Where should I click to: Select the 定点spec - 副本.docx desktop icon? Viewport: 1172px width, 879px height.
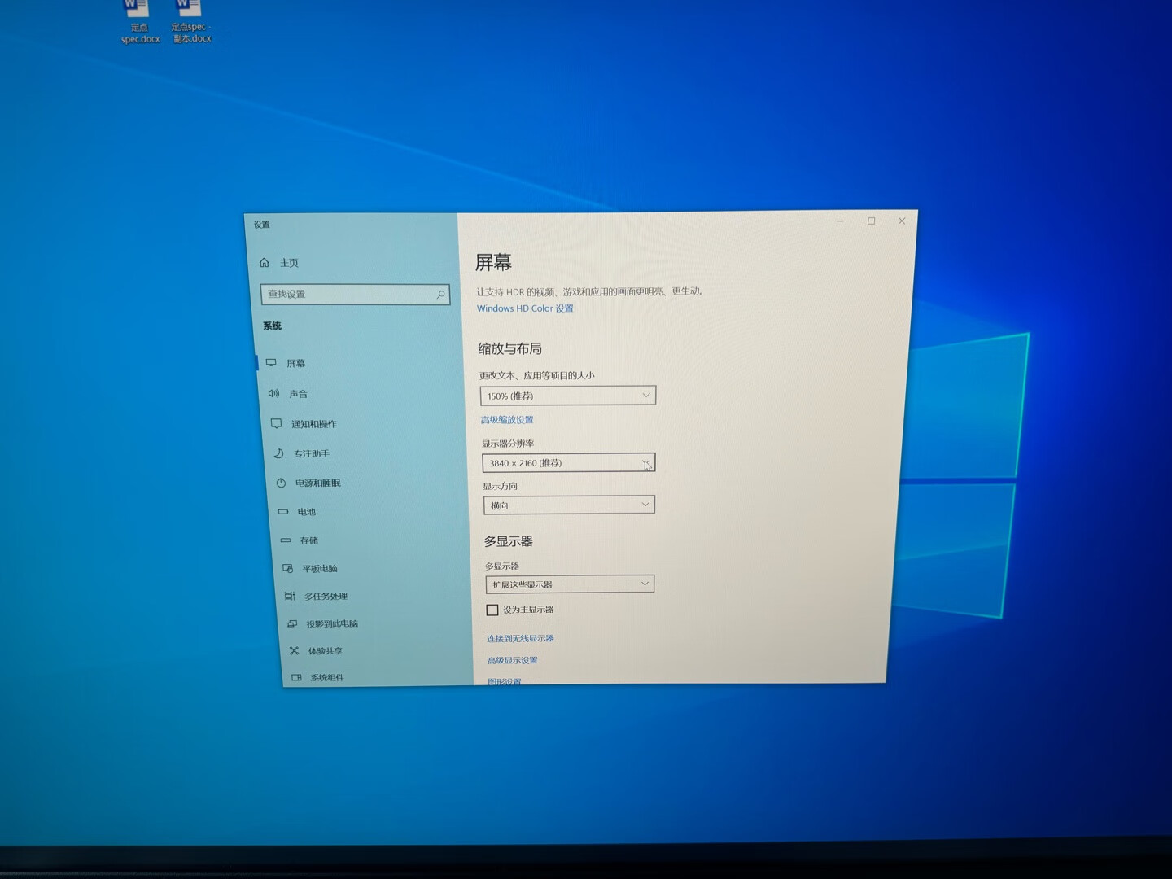click(x=191, y=21)
